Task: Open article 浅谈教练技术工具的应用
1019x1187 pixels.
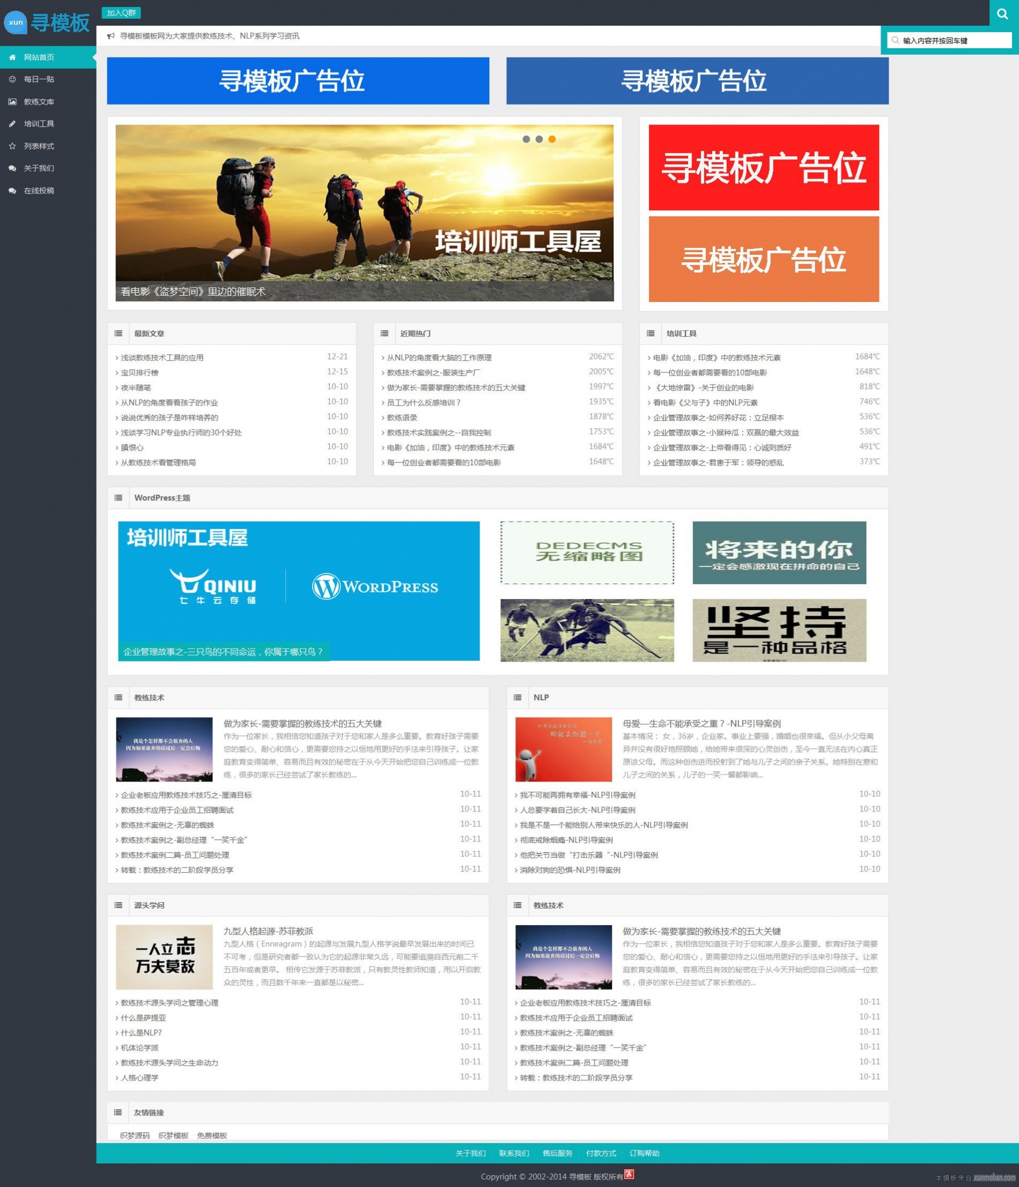Action: coord(162,357)
